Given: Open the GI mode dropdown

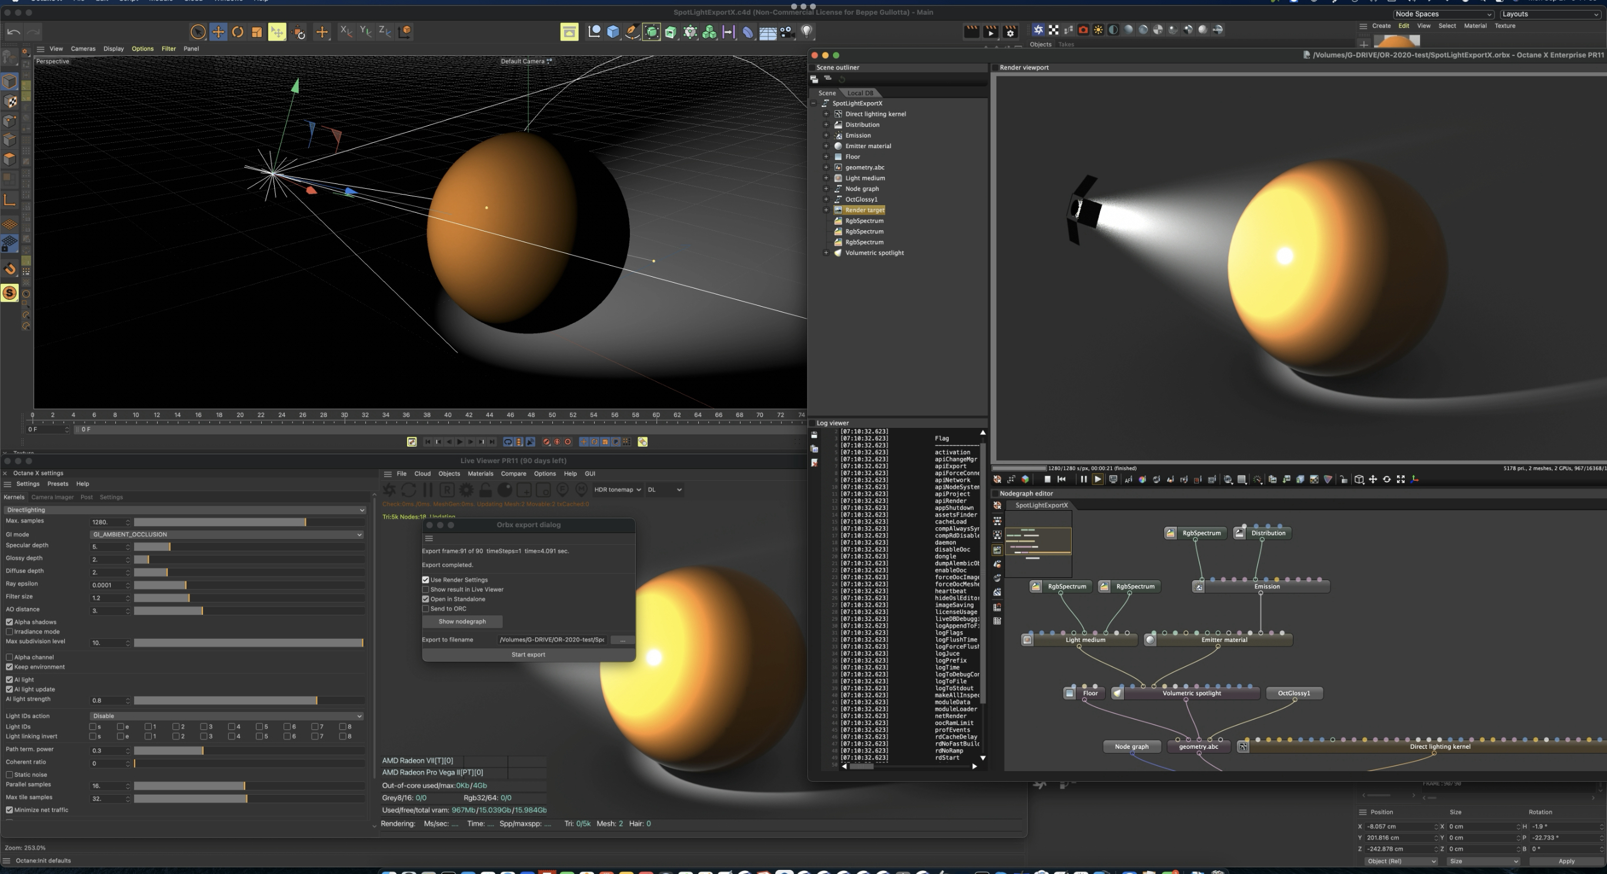Looking at the screenshot, I should click(227, 534).
